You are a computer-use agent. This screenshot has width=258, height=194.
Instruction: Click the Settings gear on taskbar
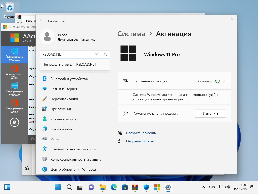click(168, 187)
